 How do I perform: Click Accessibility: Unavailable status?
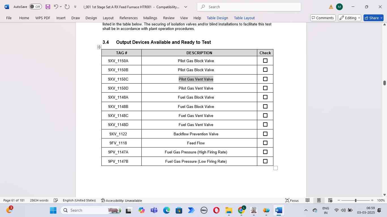pyautogui.click(x=121, y=200)
